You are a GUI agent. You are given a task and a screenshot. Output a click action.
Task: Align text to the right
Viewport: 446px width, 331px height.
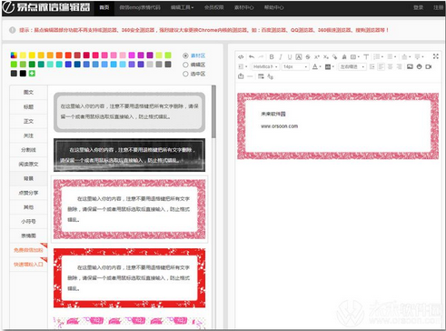click(x=399, y=66)
